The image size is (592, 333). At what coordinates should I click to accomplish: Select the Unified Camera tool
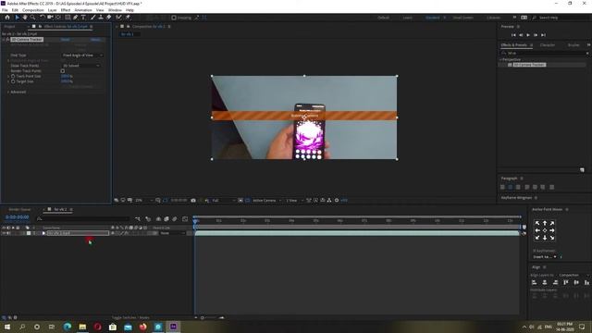tap(50, 18)
